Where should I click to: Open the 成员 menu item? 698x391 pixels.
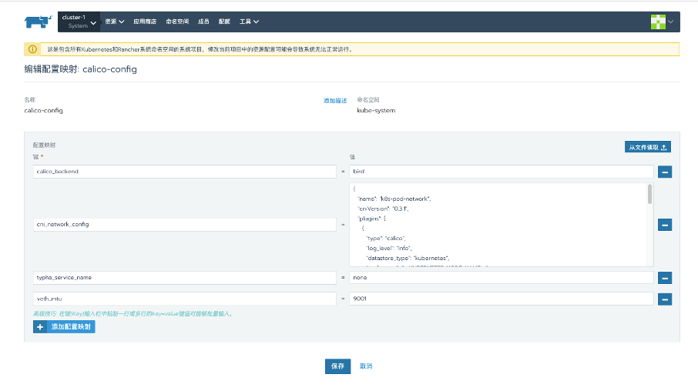pyautogui.click(x=203, y=22)
